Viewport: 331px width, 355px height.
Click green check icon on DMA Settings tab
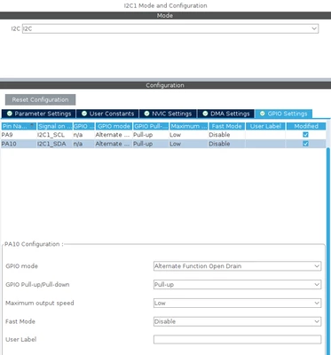(205, 114)
